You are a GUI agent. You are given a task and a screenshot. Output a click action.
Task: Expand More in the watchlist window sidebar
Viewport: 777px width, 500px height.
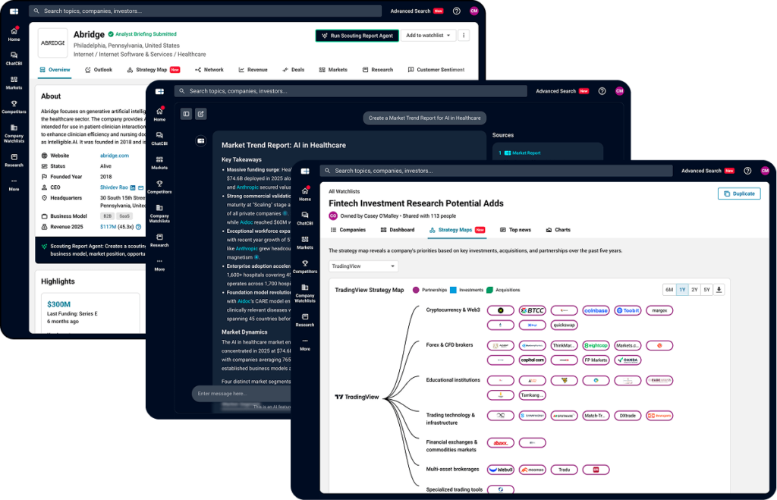[304, 344]
